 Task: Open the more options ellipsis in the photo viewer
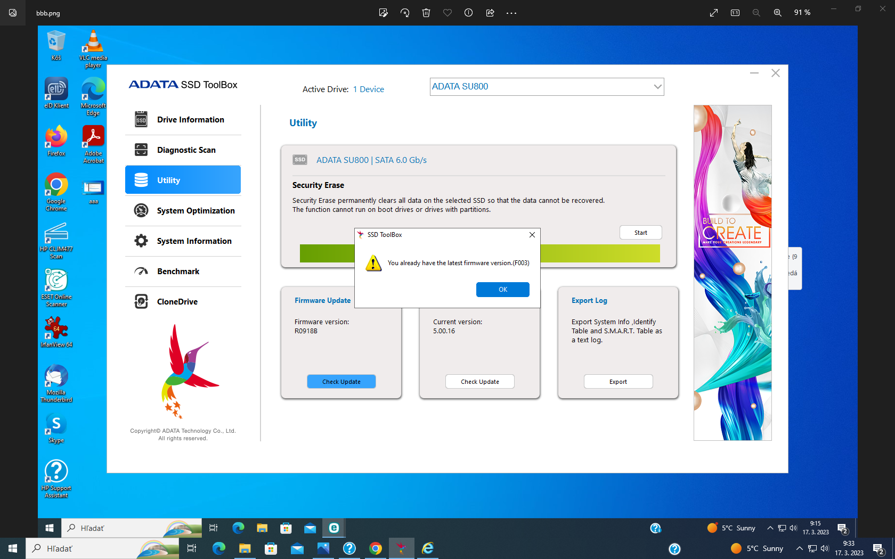pyautogui.click(x=511, y=12)
